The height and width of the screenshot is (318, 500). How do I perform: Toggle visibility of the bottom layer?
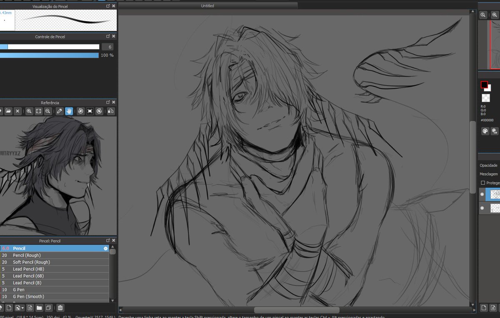[482, 208]
